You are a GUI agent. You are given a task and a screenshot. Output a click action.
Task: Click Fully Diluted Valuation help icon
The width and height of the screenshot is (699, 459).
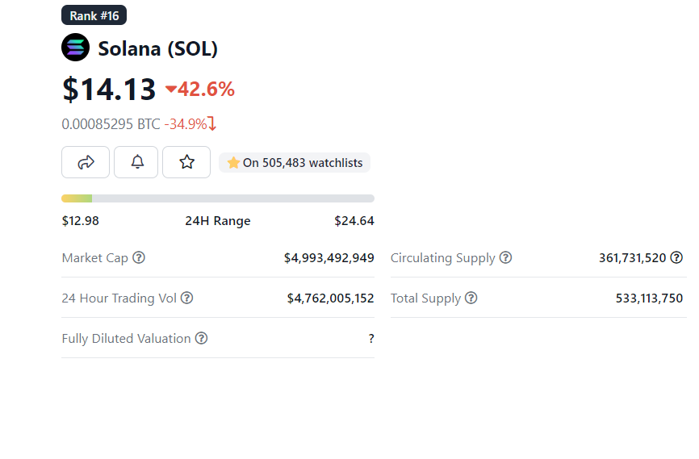pos(201,339)
